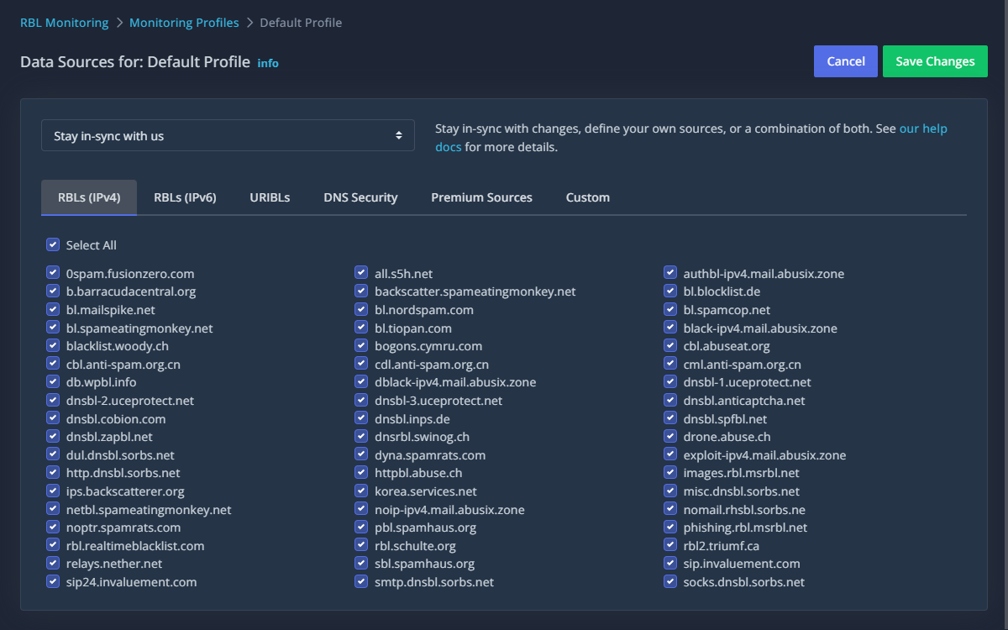
Task: Switch to the DNS Security tab
Action: tap(360, 197)
